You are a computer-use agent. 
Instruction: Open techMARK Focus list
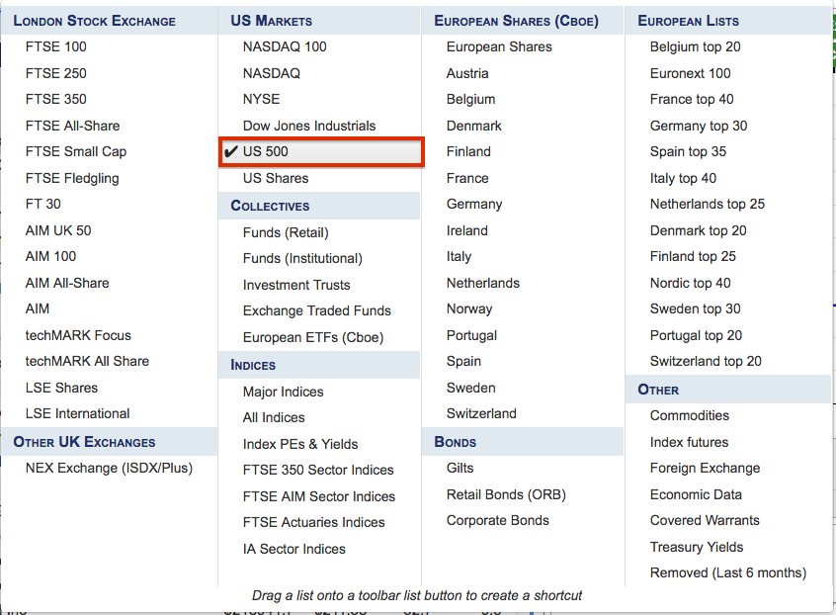click(x=78, y=335)
